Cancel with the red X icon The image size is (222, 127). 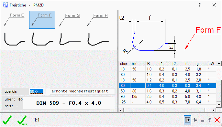tap(217, 120)
